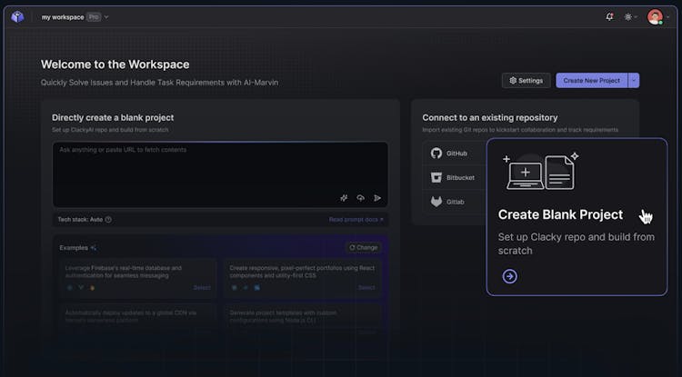Click into the Ask anything prompt field

pyautogui.click(x=218, y=168)
